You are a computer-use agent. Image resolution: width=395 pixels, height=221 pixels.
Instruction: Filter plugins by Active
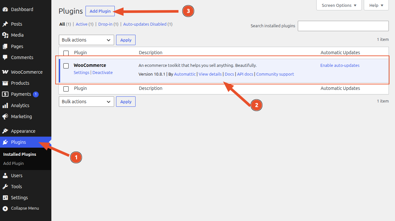click(82, 24)
